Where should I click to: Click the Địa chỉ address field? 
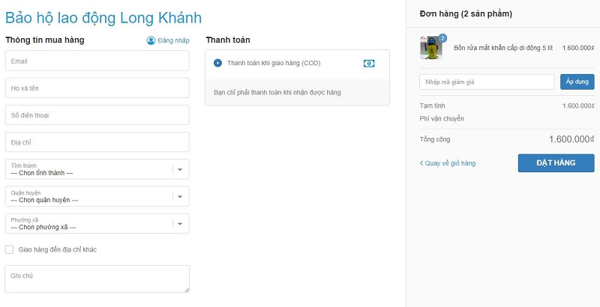click(97, 142)
